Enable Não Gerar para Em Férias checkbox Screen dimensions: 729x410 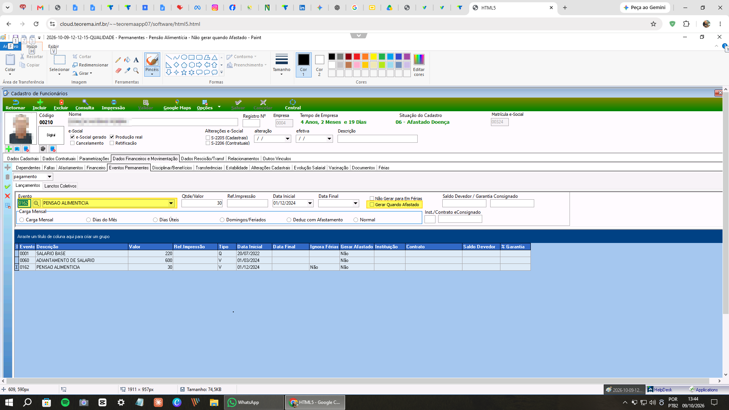click(372, 199)
